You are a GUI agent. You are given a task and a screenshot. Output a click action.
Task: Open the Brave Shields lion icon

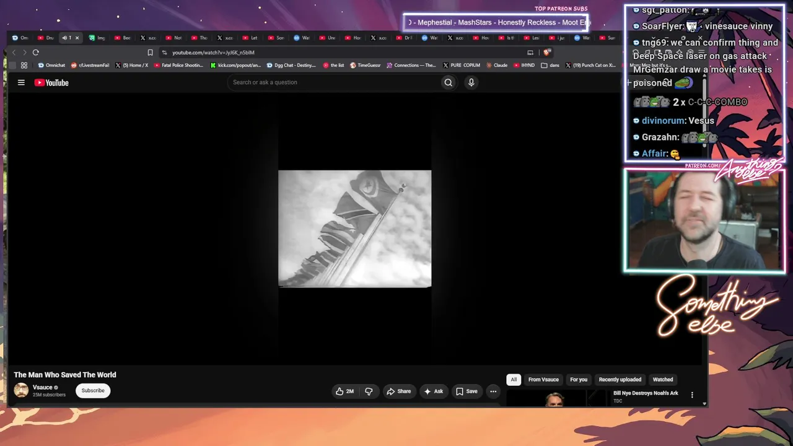pos(546,53)
